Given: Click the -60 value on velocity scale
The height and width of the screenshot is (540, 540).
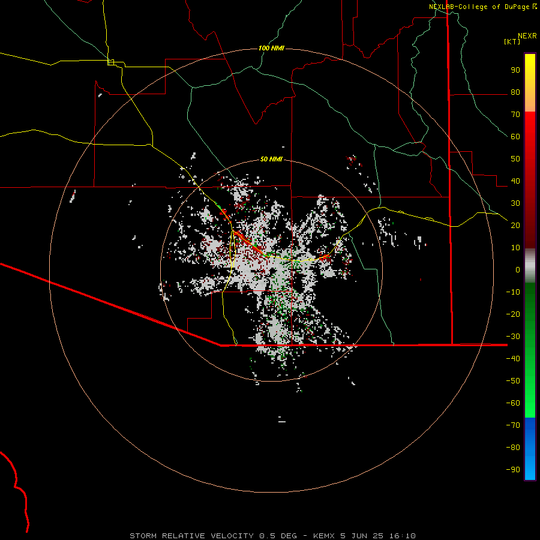Looking at the screenshot, I should point(513,403).
